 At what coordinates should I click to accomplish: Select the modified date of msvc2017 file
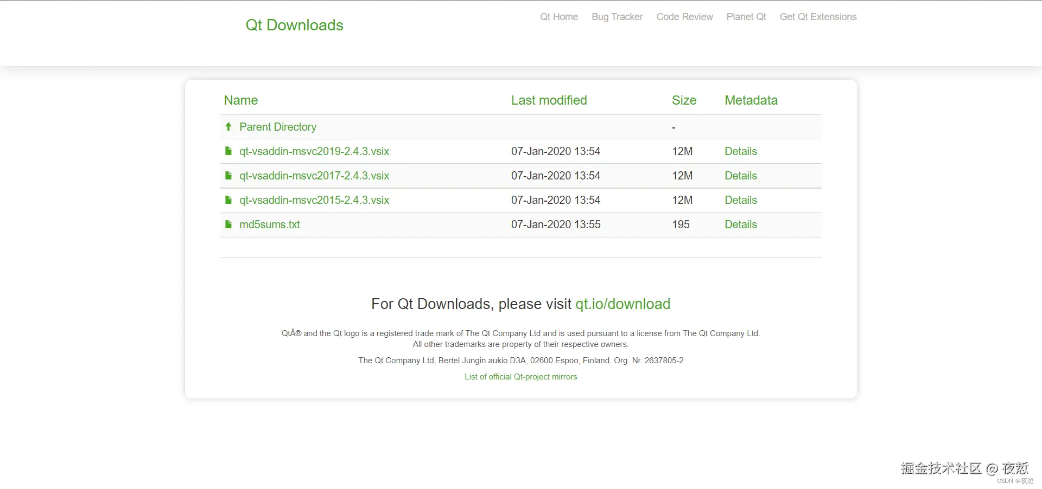coord(556,176)
